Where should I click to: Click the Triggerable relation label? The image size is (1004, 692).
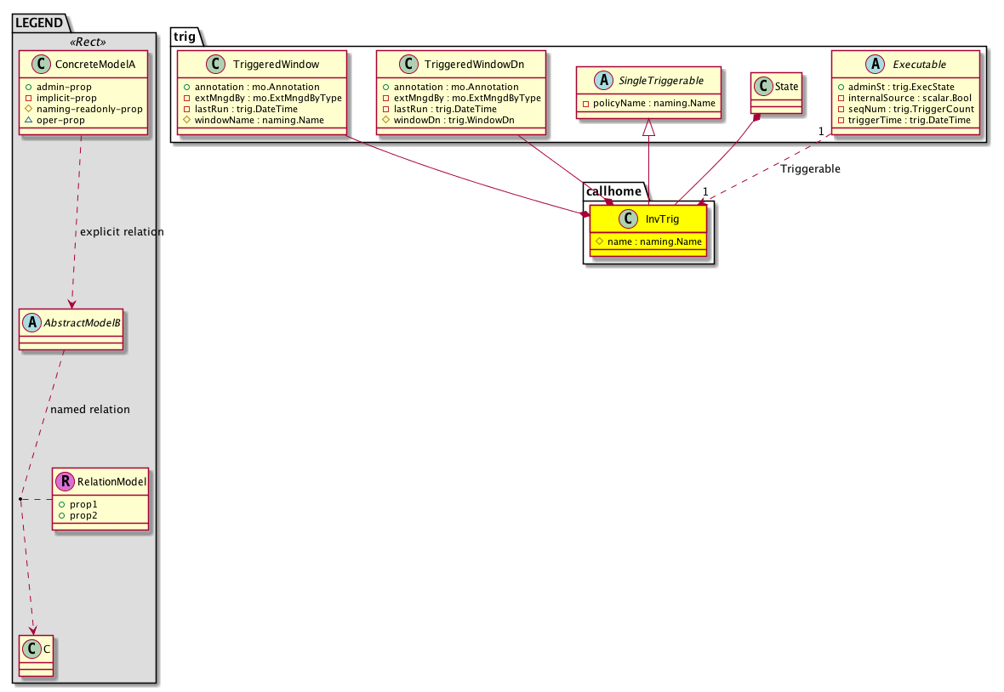[x=809, y=169]
